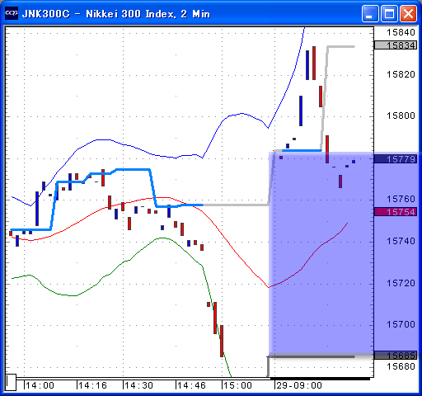Click the 14:46 time axis label
The image size is (422, 396).
(190, 385)
